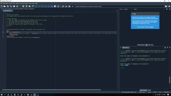The image size is (171, 96).
Task: Open the editor pane options menu
Action: click(x=117, y=11)
